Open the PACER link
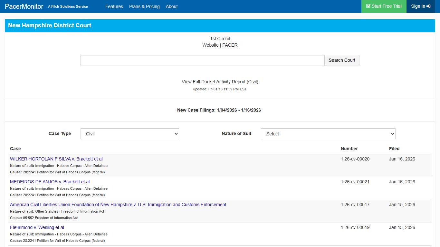Screen dimensions: 440x247 [x=230, y=45]
